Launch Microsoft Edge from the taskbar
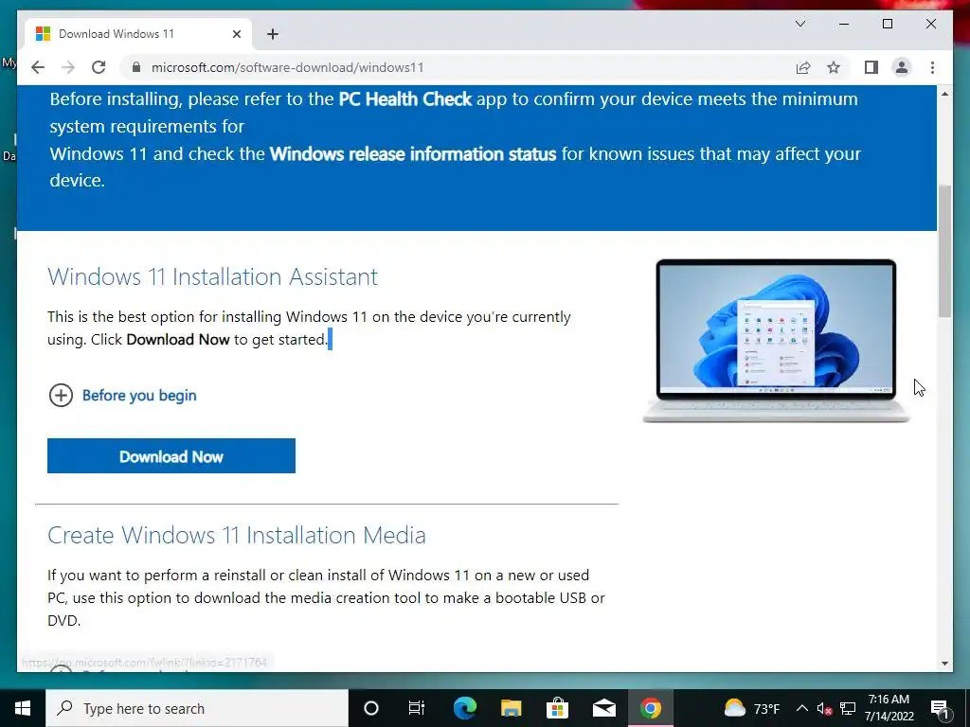This screenshot has width=970, height=727. click(x=464, y=708)
